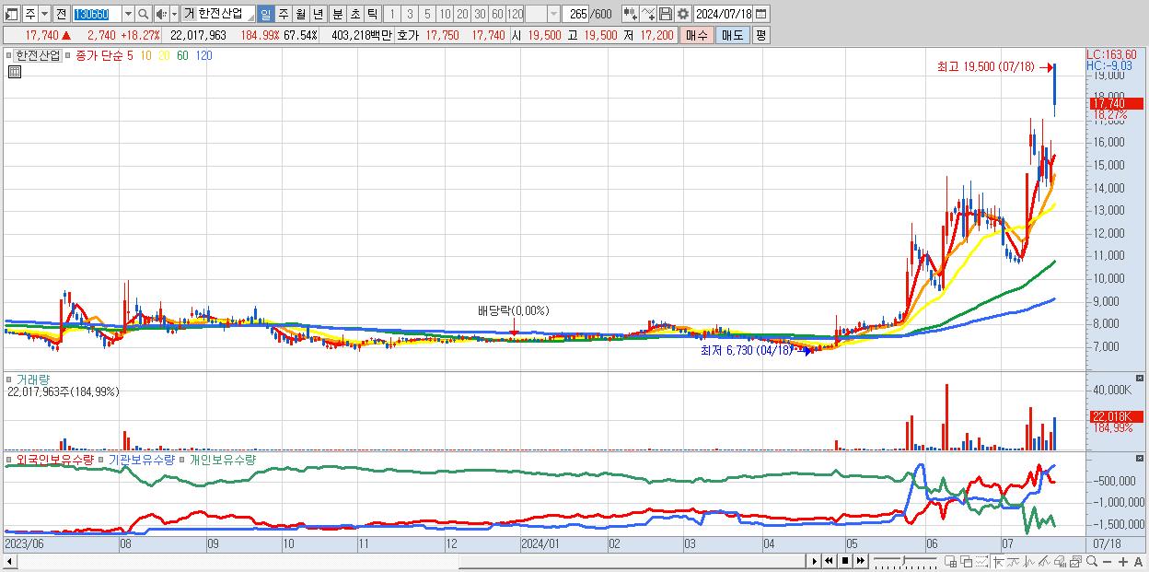Save chart with floppy disk icon
This screenshot has width=1149, height=572.
click(665, 14)
